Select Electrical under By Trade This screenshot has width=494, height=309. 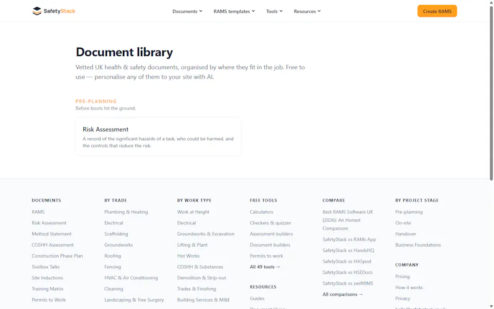tap(114, 223)
